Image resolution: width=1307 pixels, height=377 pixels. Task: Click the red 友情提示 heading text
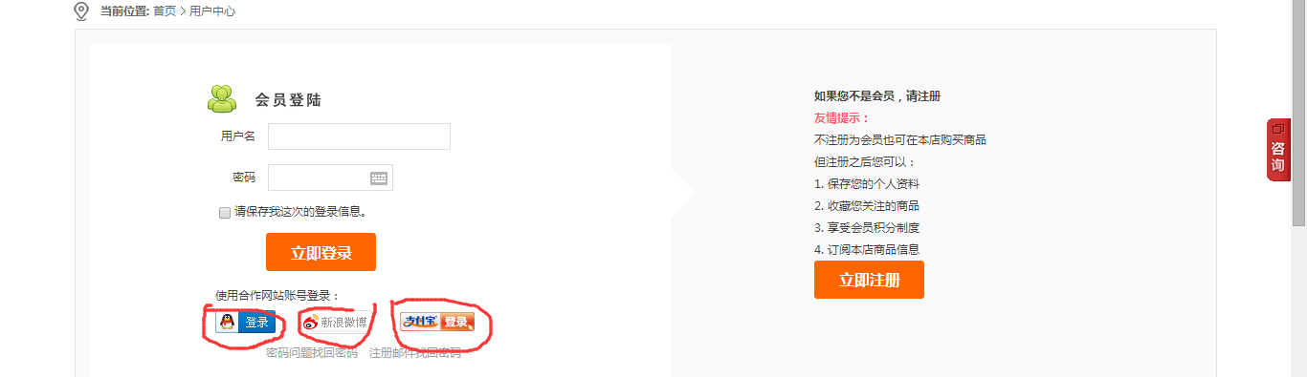842,118
